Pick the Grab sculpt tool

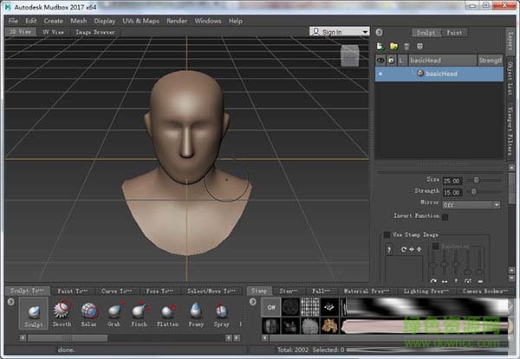pos(114,311)
